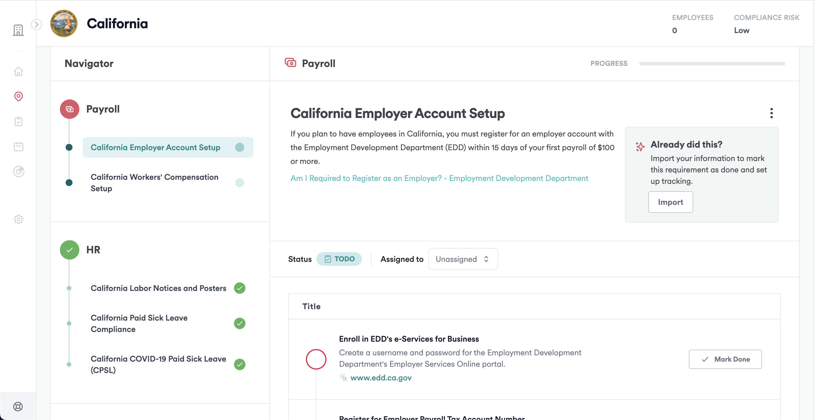Click the red Payroll section circle icon

(70, 109)
